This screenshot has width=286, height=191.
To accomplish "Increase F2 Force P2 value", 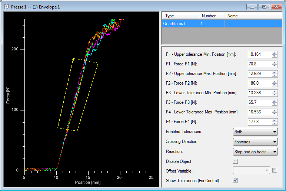I will [x=274, y=82].
